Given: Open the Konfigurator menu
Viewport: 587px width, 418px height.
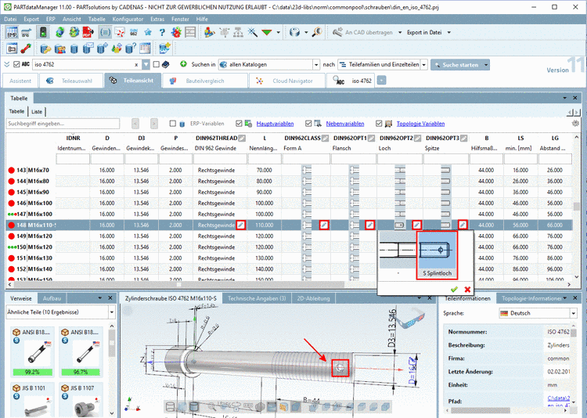Looking at the screenshot, I should (128, 17).
